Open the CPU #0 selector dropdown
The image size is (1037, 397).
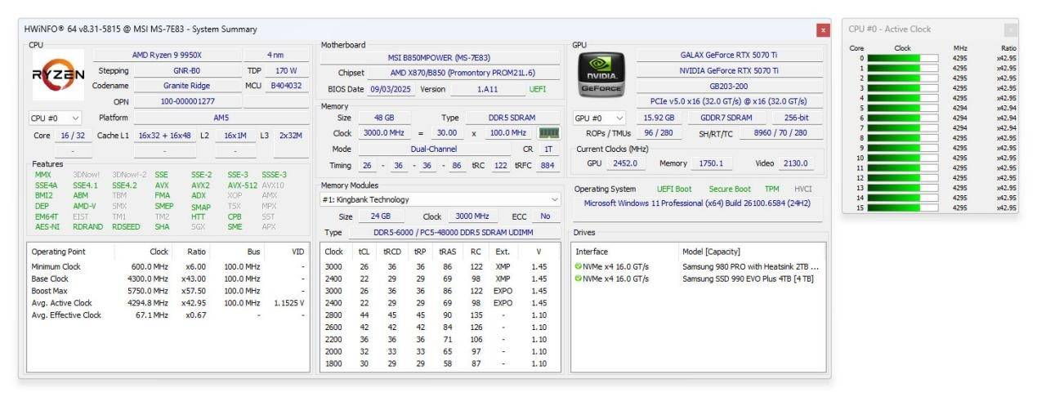[56, 118]
